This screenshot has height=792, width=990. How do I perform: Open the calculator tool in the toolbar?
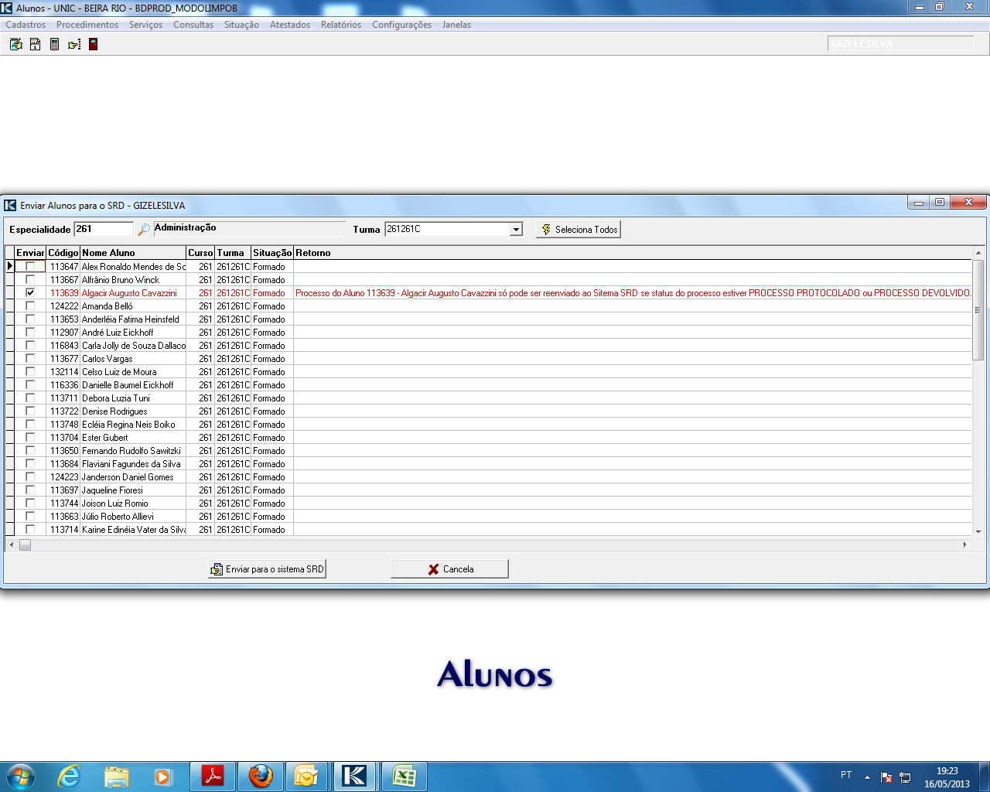tap(54, 44)
